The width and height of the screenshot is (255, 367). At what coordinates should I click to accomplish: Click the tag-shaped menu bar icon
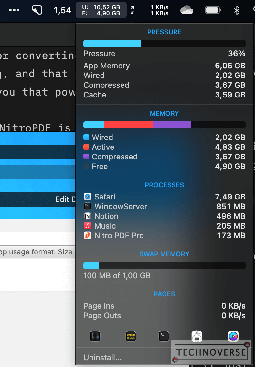pos(37,10)
